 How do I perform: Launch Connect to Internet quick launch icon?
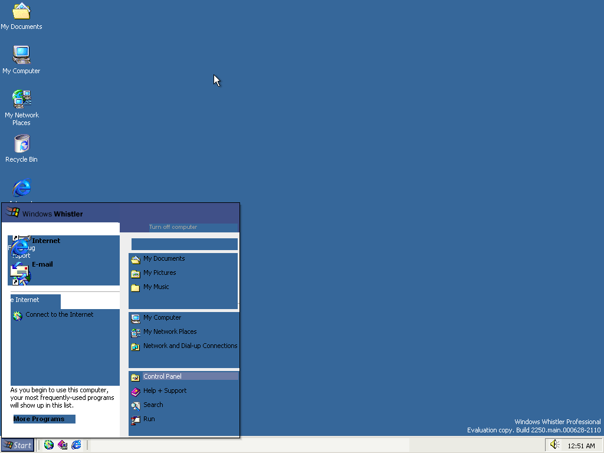pos(48,445)
